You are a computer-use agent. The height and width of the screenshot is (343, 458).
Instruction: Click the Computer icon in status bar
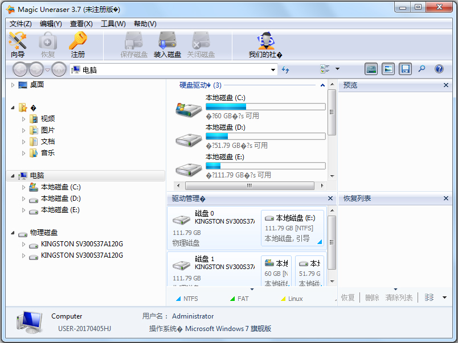click(x=29, y=322)
